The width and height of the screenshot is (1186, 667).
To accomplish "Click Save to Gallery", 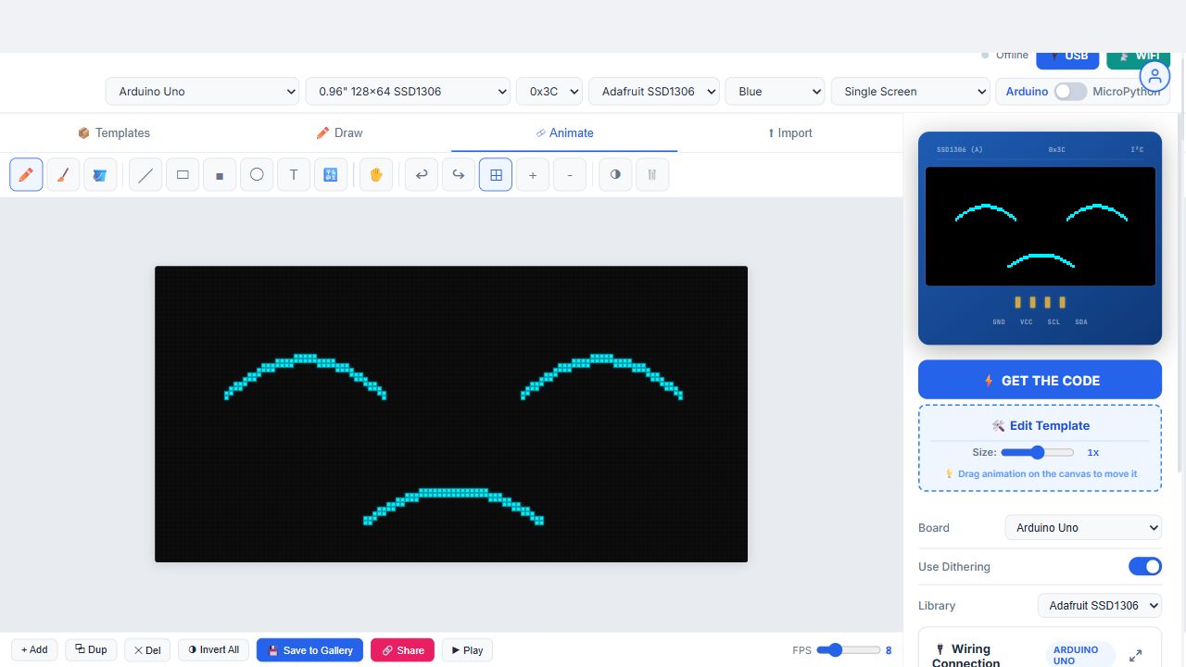I will click(309, 650).
